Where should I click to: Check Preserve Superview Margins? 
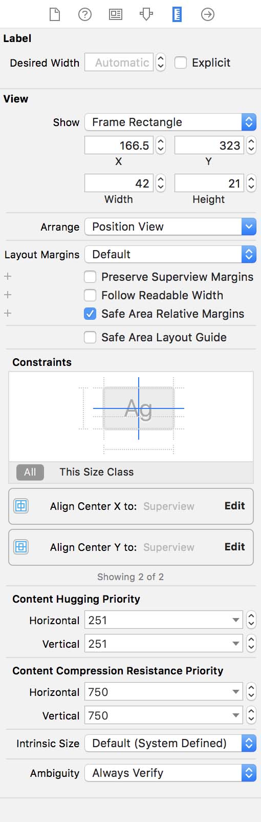click(x=90, y=277)
